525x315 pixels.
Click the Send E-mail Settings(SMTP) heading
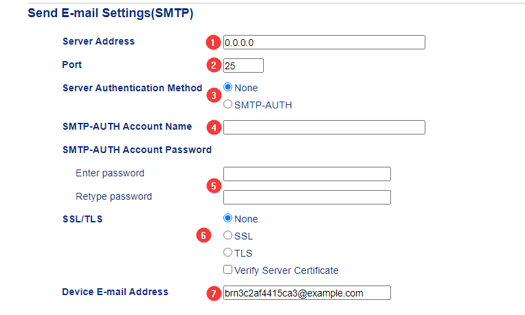pos(110,13)
